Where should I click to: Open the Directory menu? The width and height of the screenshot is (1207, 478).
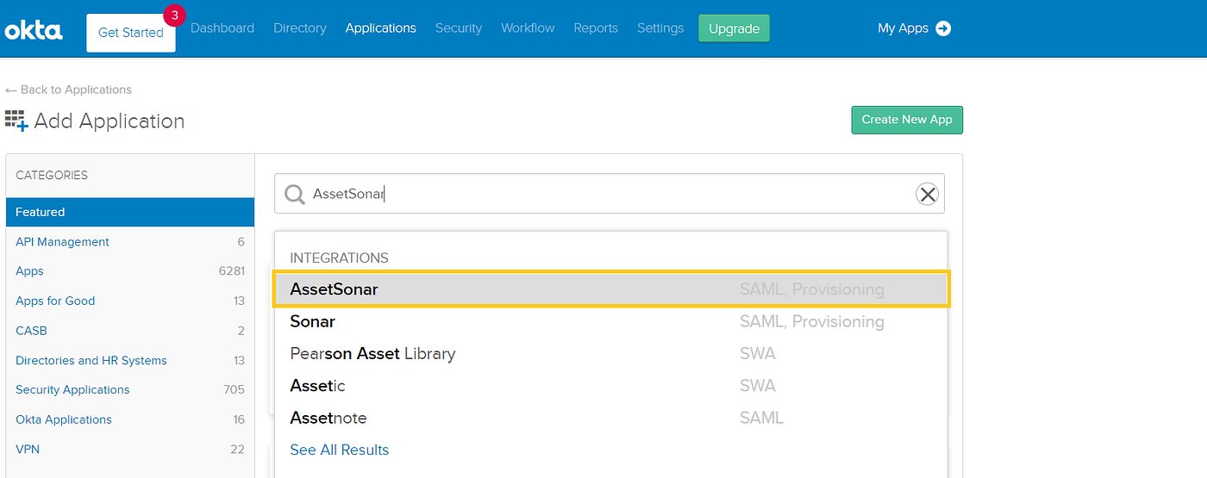click(x=300, y=28)
